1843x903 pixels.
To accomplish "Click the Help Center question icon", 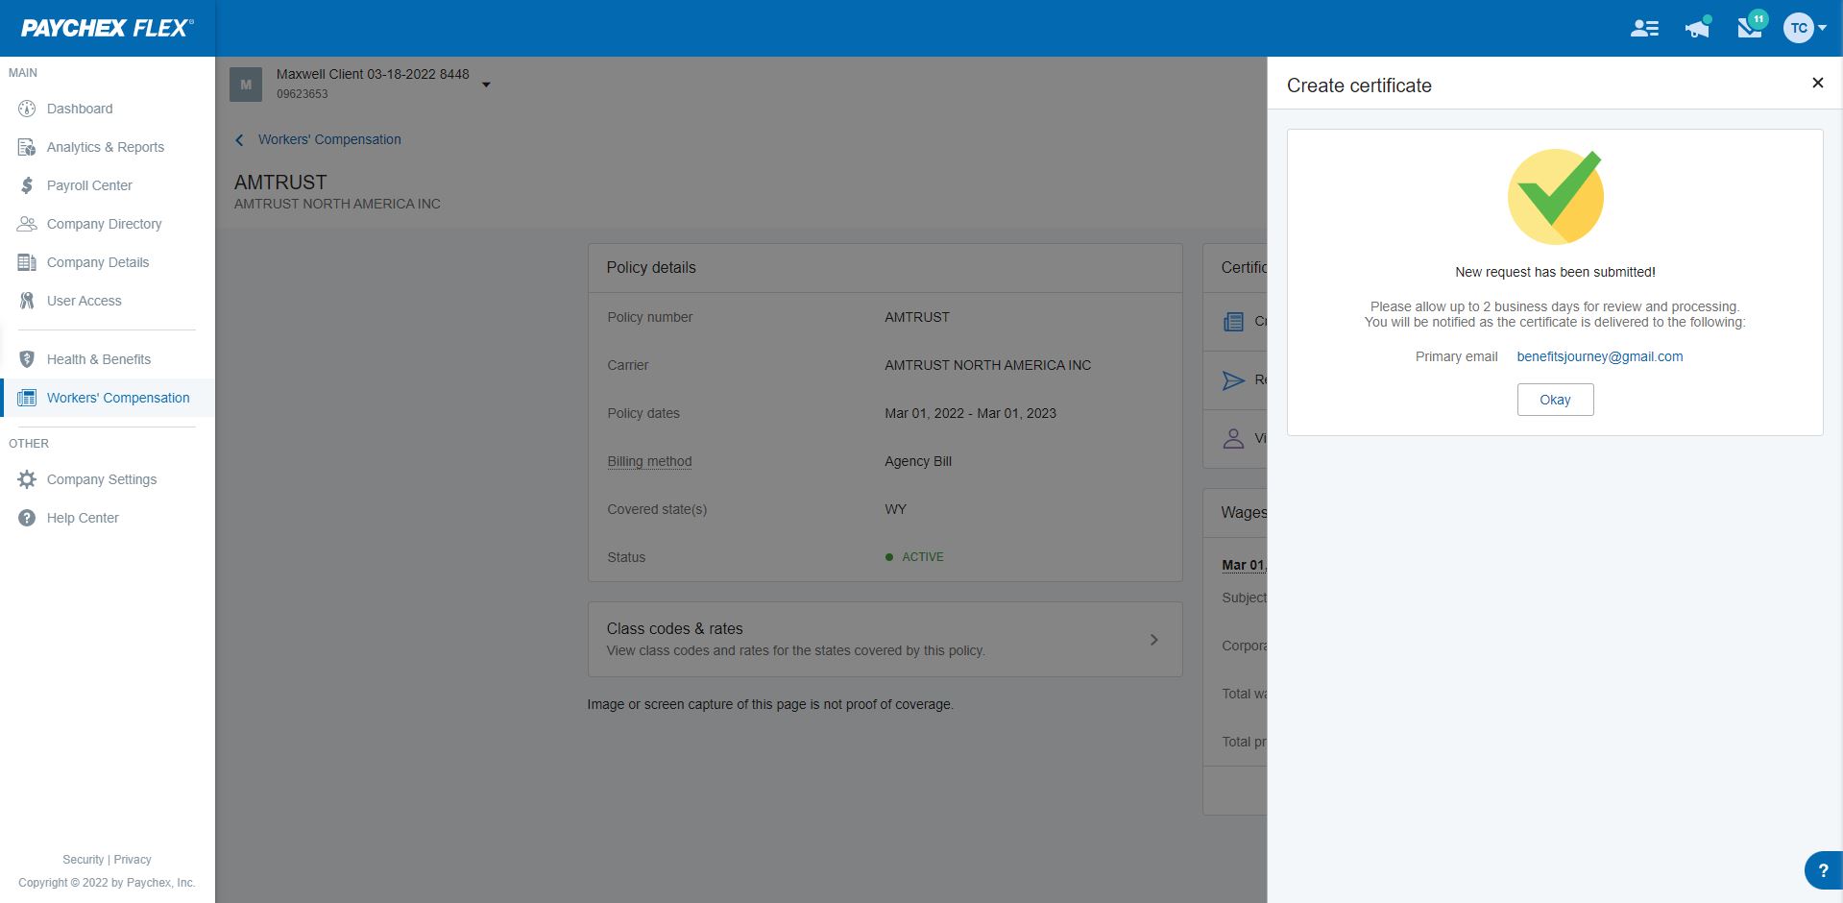I will [27, 518].
